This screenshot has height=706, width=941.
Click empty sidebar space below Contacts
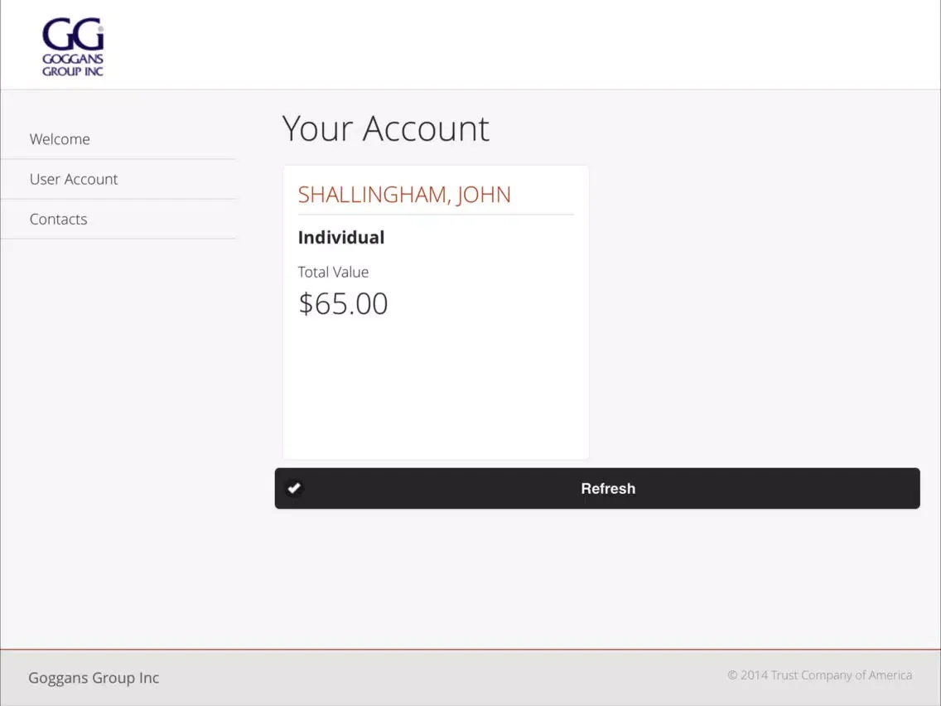tap(118, 414)
